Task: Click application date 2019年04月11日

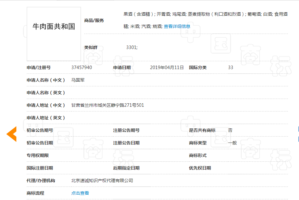Action: click(166, 67)
